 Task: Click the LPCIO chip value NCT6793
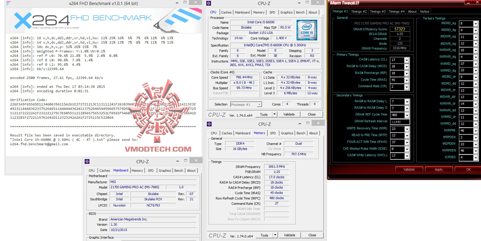(153, 205)
